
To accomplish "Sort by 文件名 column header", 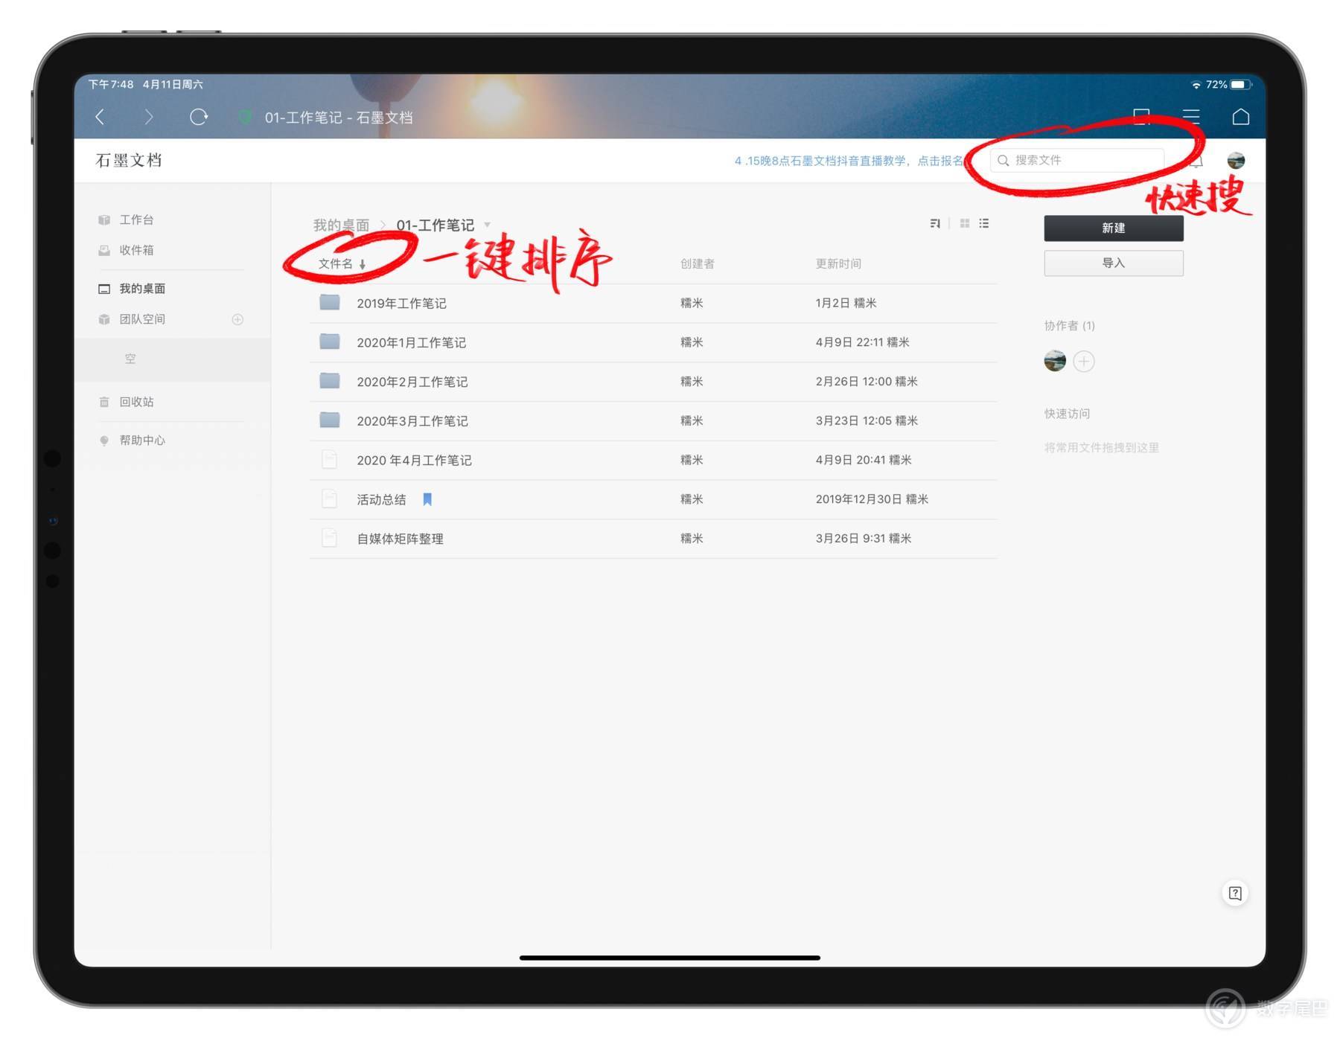I will pos(342,263).
